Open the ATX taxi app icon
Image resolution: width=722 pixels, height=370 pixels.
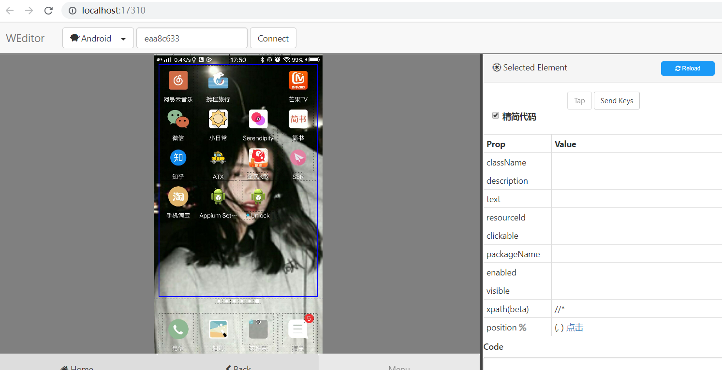tap(218, 158)
